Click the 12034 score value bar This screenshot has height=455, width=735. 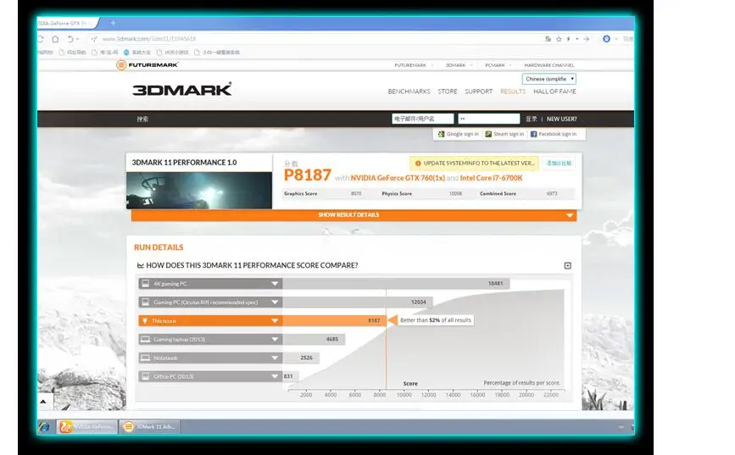click(x=358, y=302)
